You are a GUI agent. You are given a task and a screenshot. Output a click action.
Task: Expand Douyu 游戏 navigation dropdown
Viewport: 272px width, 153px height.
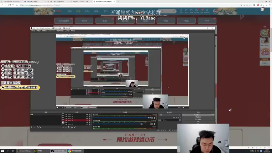click(x=106, y=11)
